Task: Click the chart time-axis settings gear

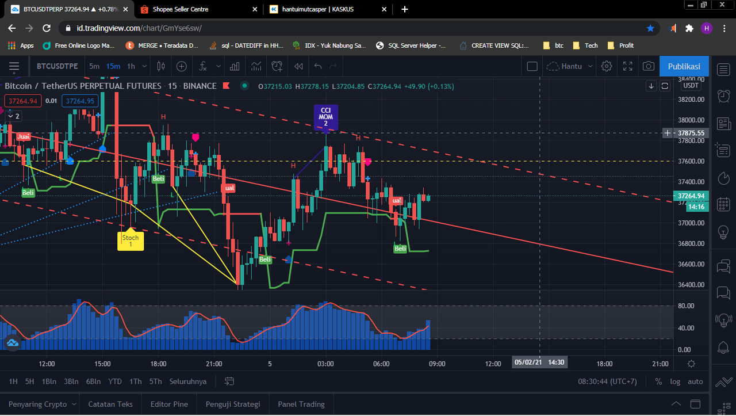Action: coord(691,364)
